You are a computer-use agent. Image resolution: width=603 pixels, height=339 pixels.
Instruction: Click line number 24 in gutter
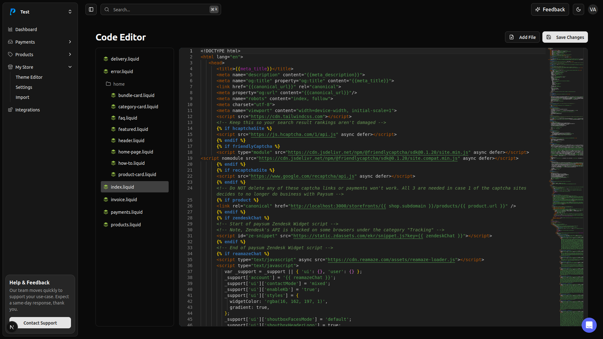coord(190,188)
